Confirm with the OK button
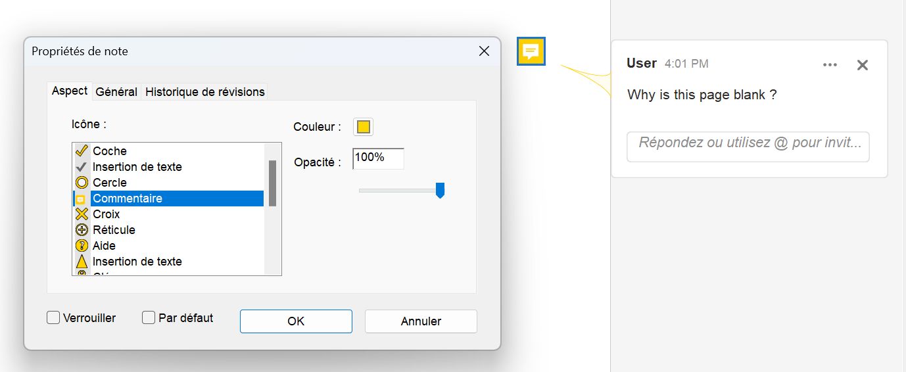Image resolution: width=906 pixels, height=372 pixels. [x=296, y=321]
